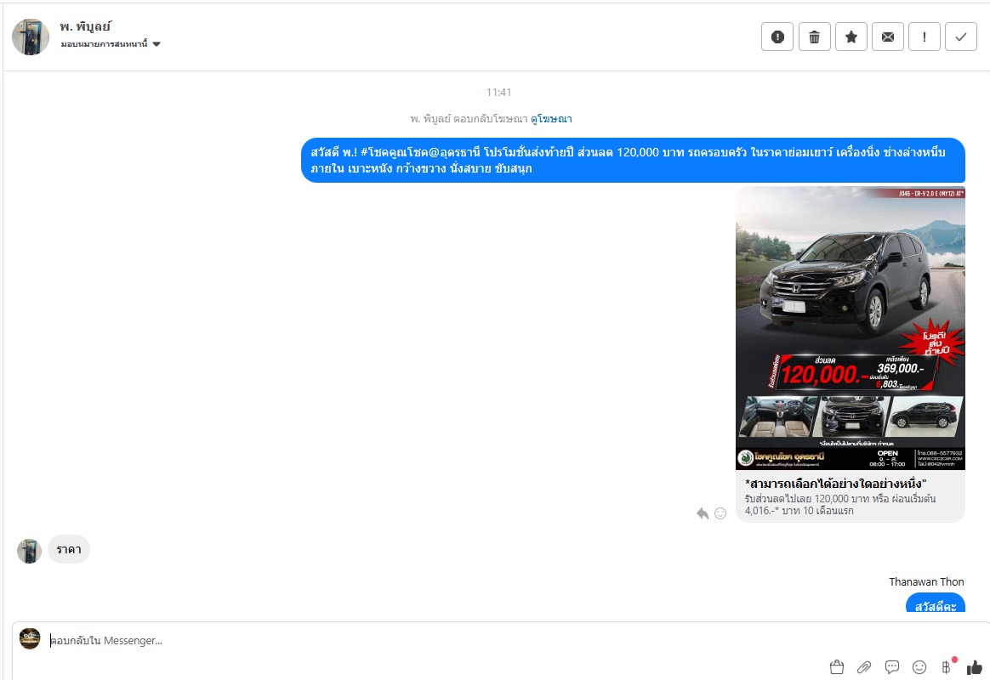Select the ราคา message from customer
Viewport: 990px width, 680px height.
69,549
